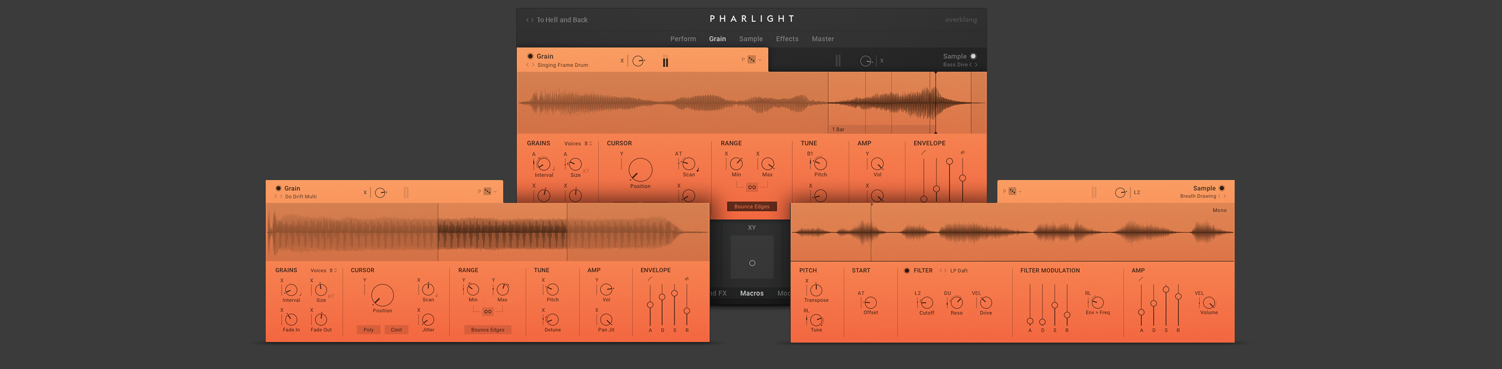Click the Env > Freq knob
Image resolution: width=1502 pixels, height=369 pixels.
(x=1097, y=302)
